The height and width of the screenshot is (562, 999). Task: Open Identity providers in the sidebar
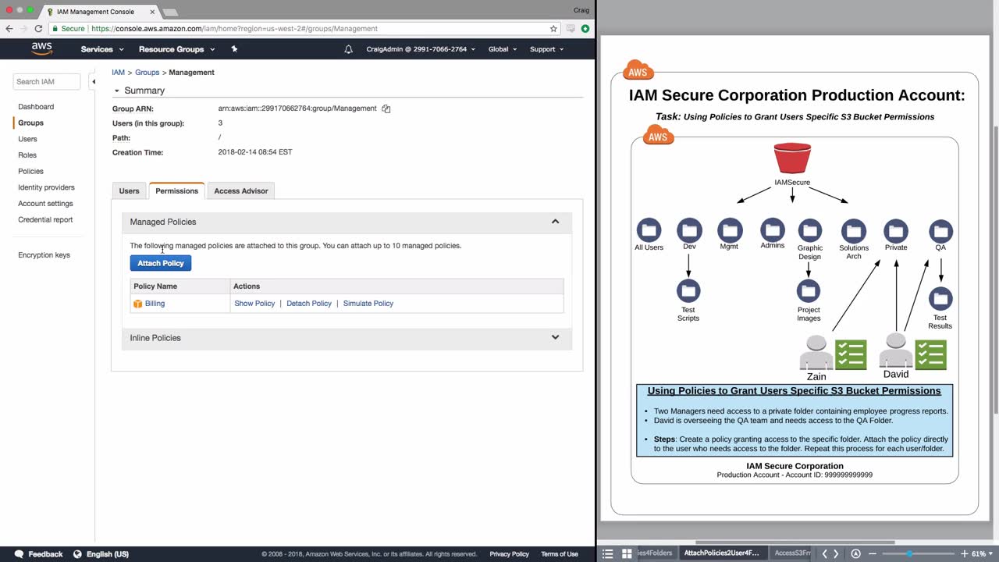pyautogui.click(x=47, y=188)
